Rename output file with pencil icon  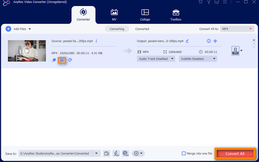click(187, 41)
